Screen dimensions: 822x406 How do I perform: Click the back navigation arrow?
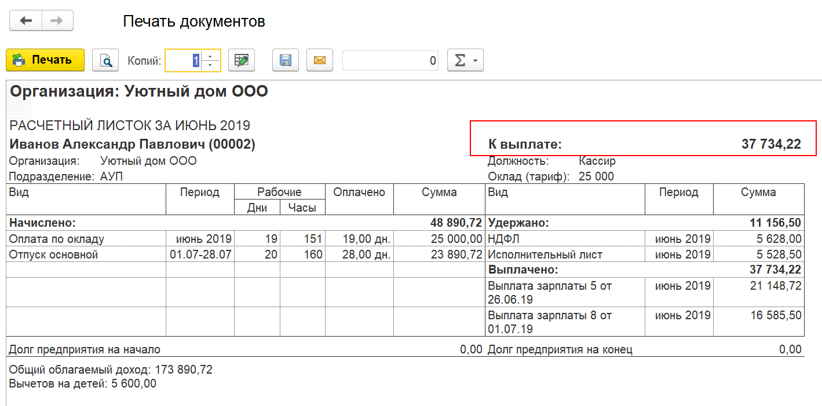(x=25, y=21)
